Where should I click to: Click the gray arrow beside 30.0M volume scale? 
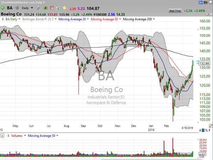[x=198, y=140]
